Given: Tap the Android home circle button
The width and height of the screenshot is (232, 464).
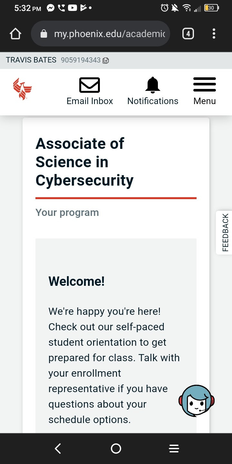Looking at the screenshot, I should click(116, 449).
